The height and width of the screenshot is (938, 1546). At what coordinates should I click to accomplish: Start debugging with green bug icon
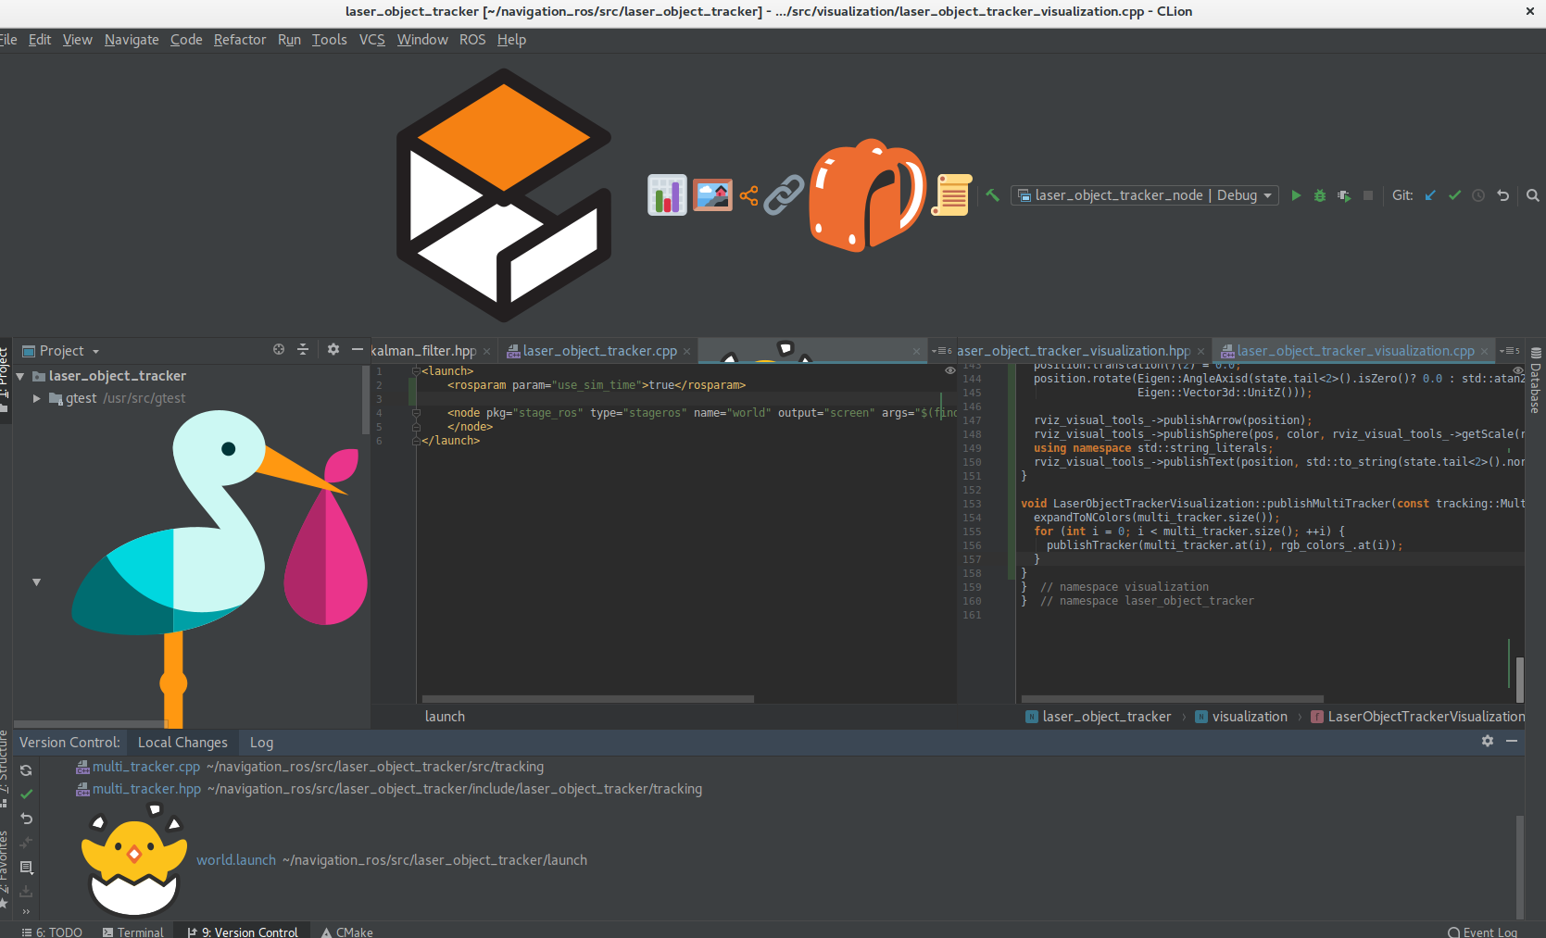[1320, 195]
